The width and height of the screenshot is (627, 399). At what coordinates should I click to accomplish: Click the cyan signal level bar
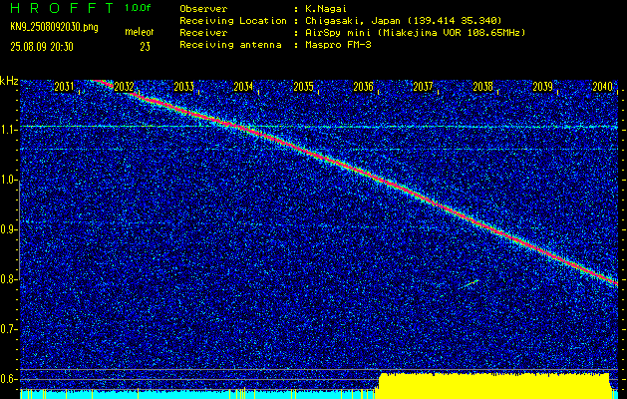(197, 394)
